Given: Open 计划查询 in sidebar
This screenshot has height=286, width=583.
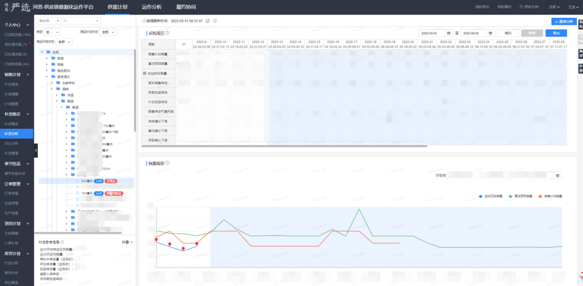Looking at the screenshot, I should click(x=11, y=84).
